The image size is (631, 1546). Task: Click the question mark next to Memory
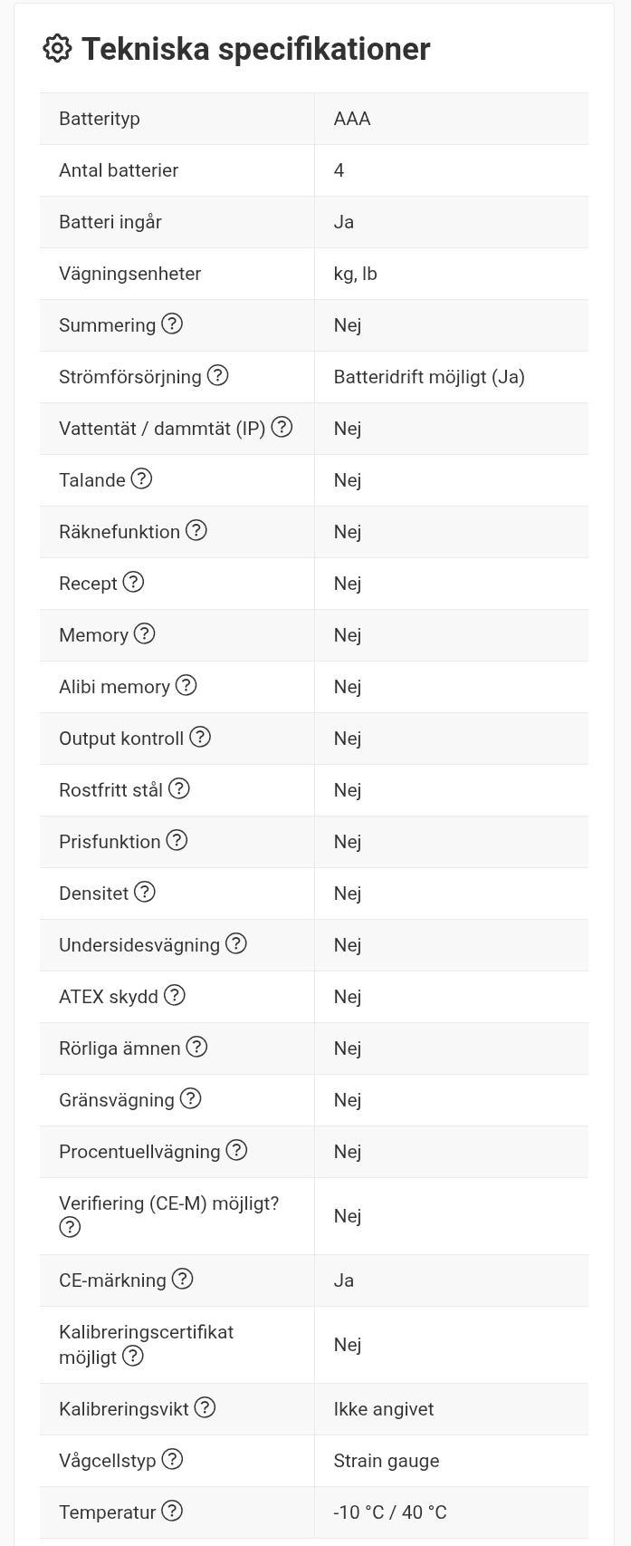[x=144, y=633]
